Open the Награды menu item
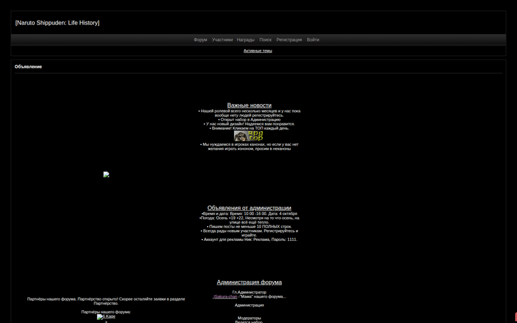The height and width of the screenshot is (323, 517). click(x=246, y=40)
